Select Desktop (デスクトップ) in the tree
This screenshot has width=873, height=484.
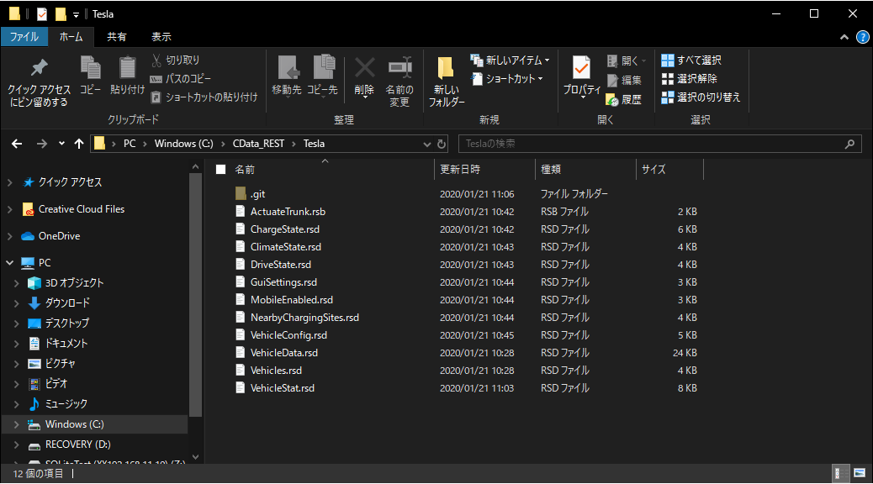tap(66, 324)
